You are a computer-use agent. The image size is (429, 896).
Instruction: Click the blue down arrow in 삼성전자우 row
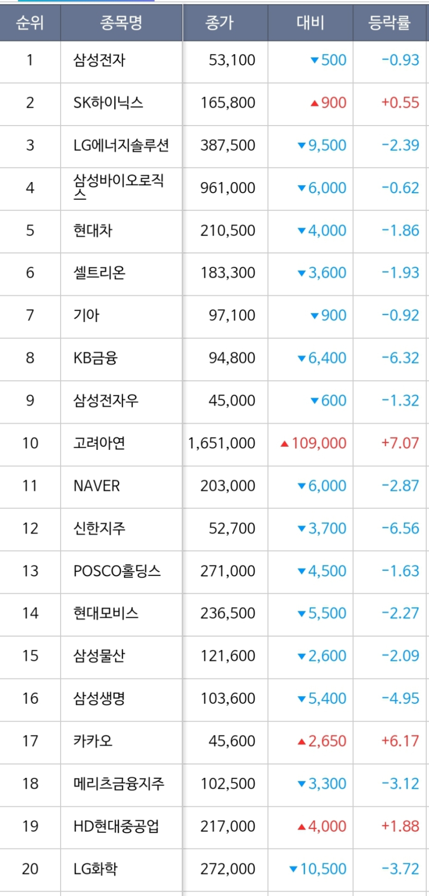click(315, 401)
